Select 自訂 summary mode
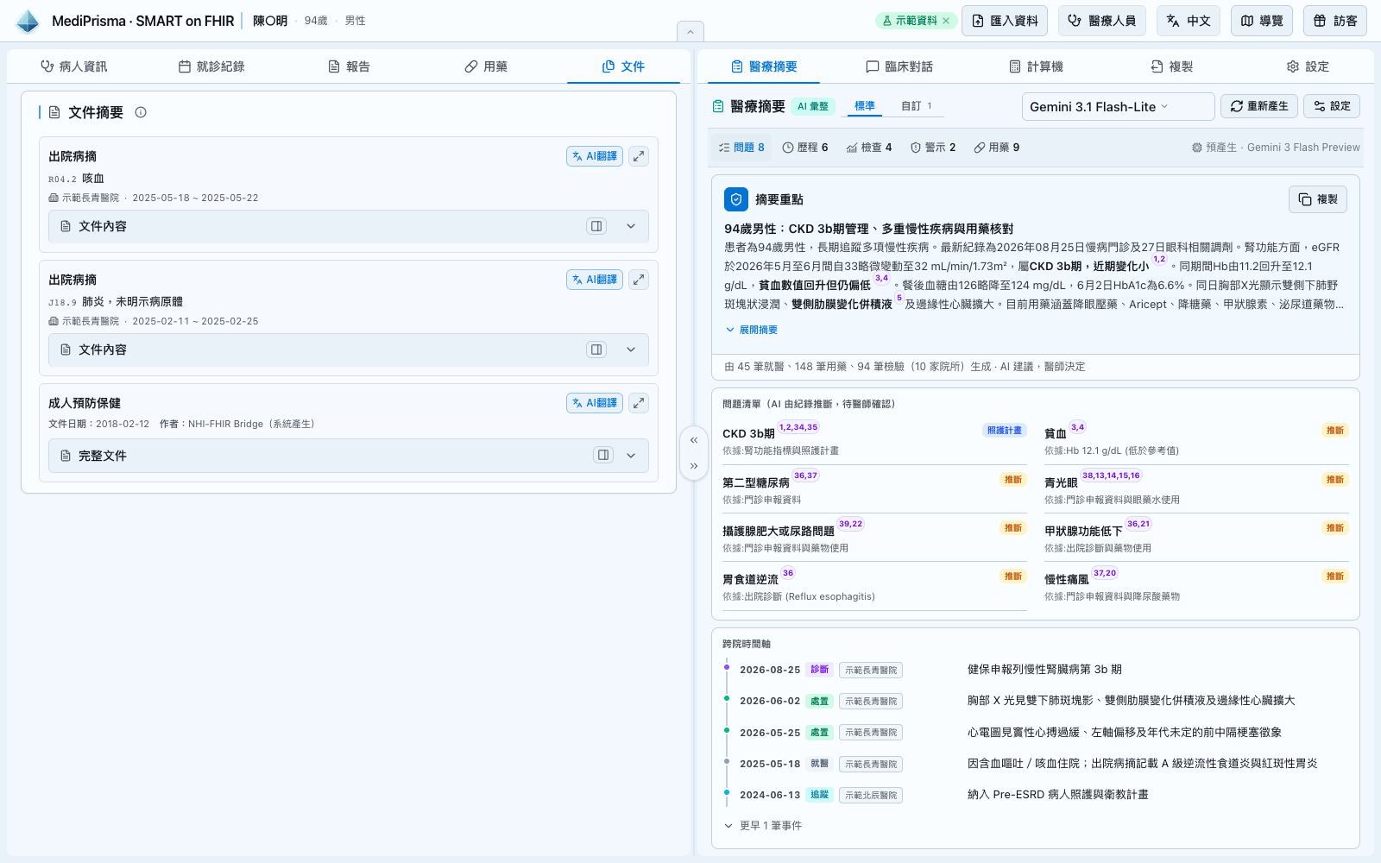This screenshot has width=1381, height=863. [917, 106]
